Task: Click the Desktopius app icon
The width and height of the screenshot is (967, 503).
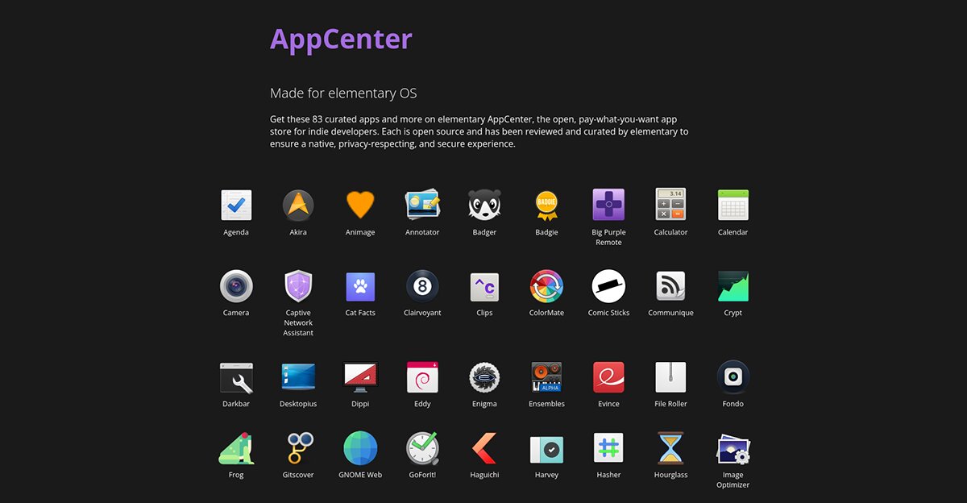Action: [298, 377]
